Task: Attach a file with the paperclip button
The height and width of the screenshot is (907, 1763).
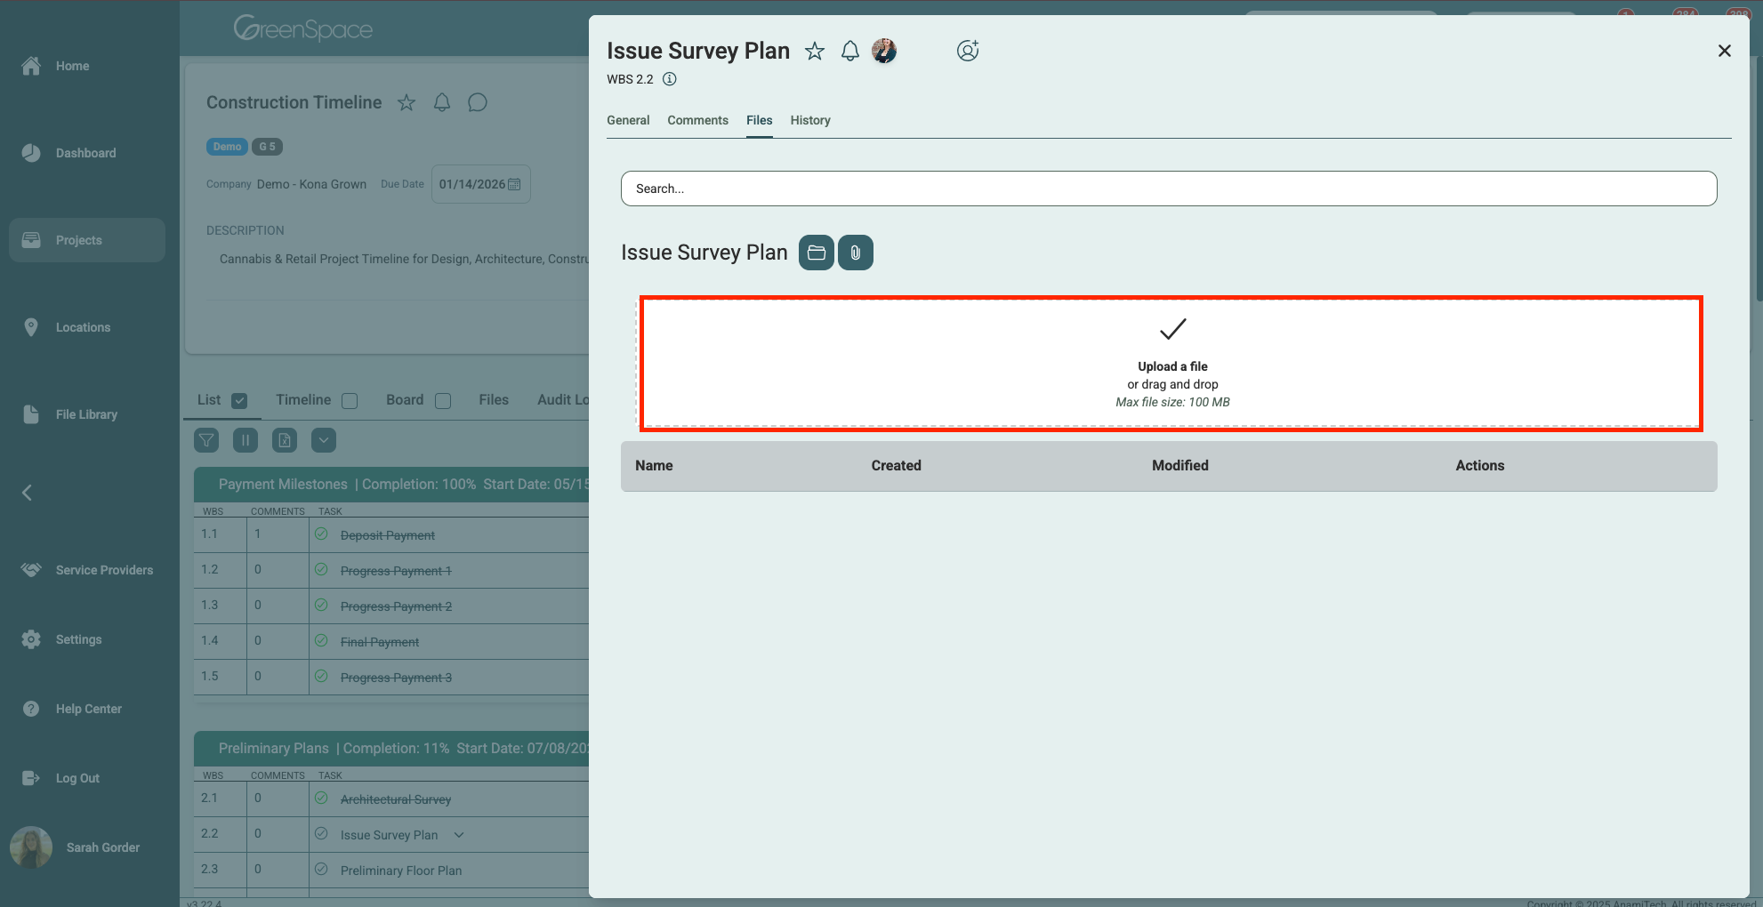Action: coord(856,253)
